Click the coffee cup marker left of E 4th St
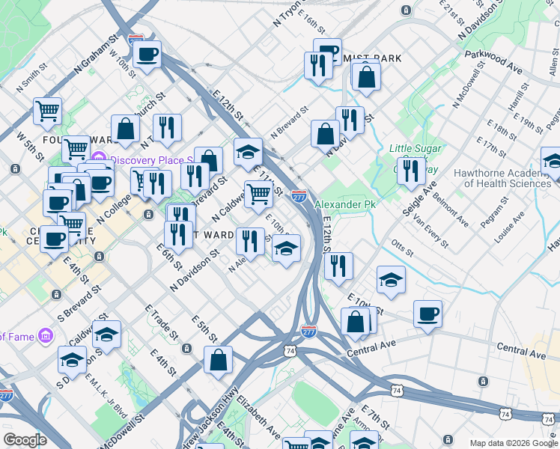The image size is (560, 449). pos(55,240)
